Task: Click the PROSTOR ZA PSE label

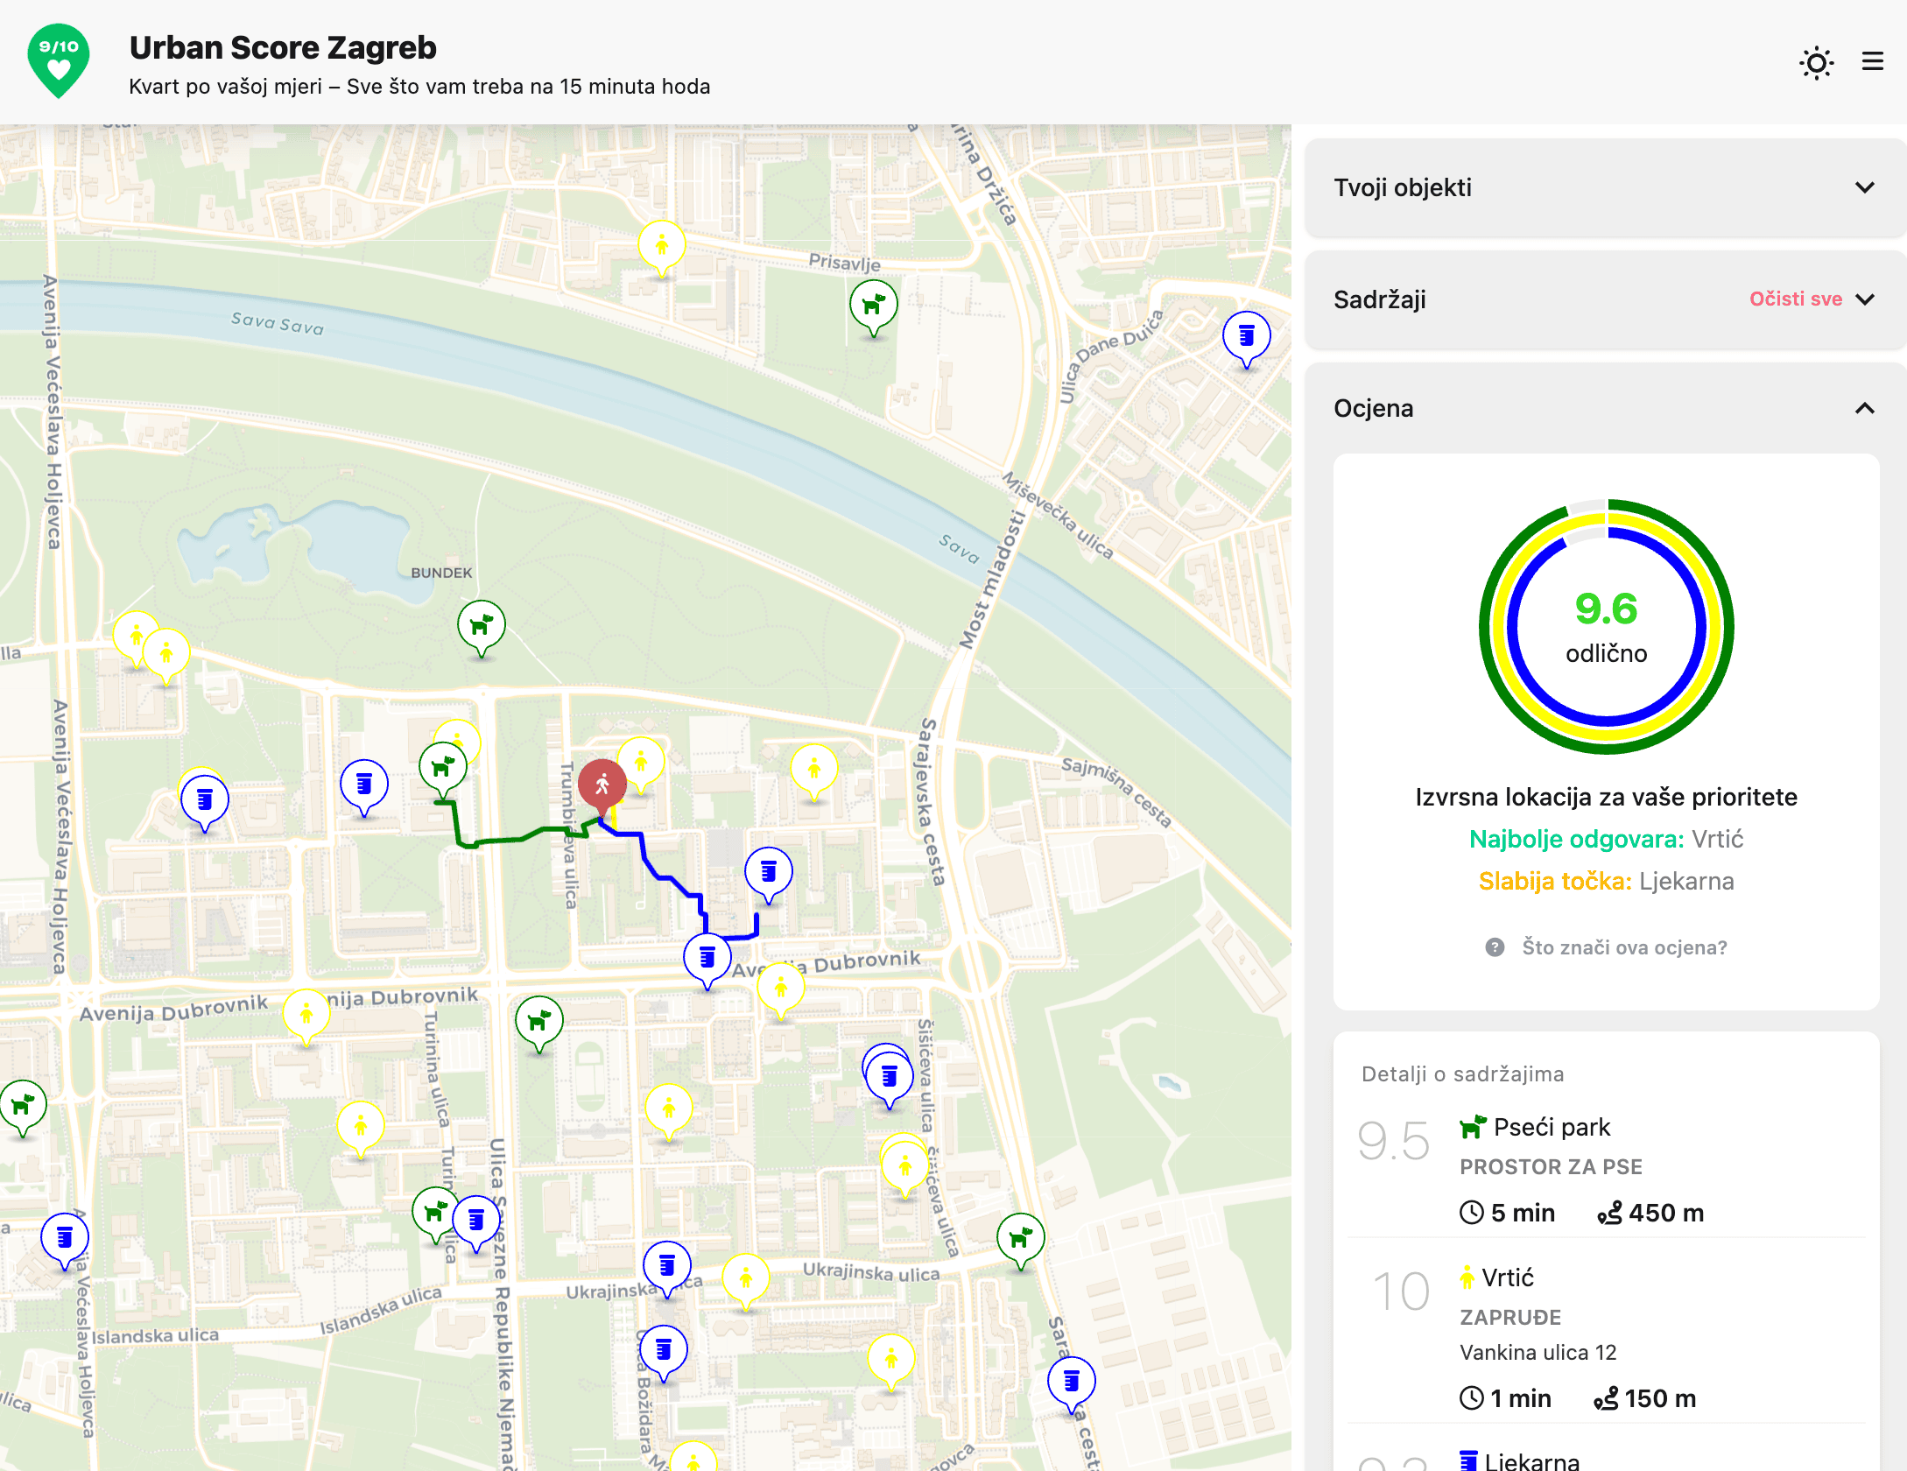Action: point(1551,1167)
